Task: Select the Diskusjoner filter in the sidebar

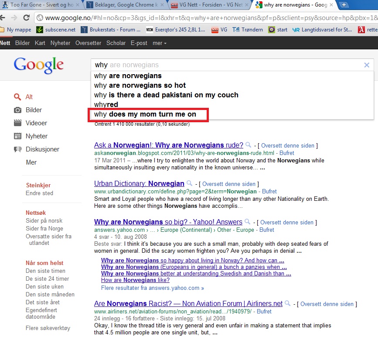Action: tap(36, 149)
